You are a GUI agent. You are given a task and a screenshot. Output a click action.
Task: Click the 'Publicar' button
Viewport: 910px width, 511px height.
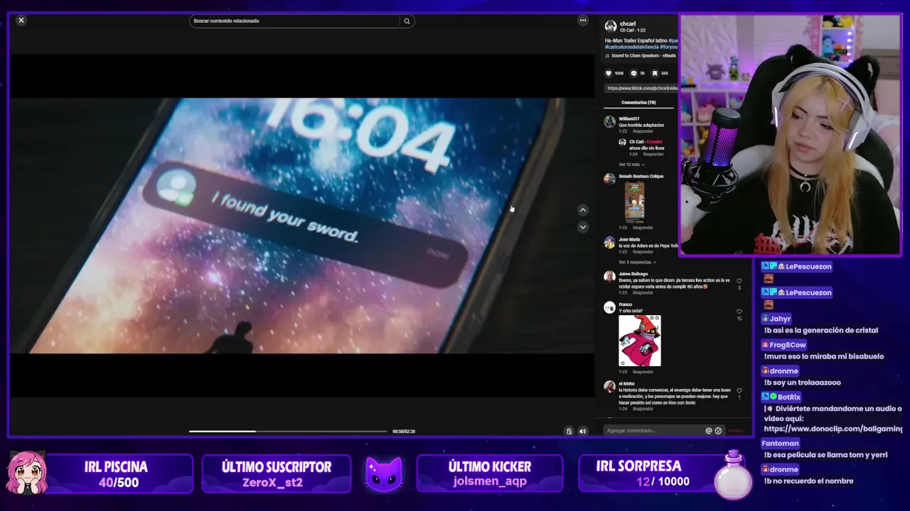point(736,431)
